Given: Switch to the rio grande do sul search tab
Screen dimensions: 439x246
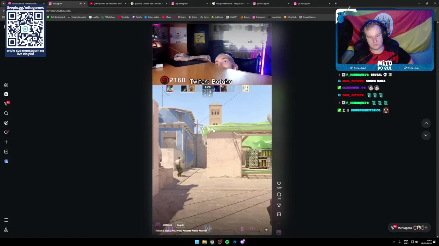Looking at the screenshot, I should click(x=230, y=3).
